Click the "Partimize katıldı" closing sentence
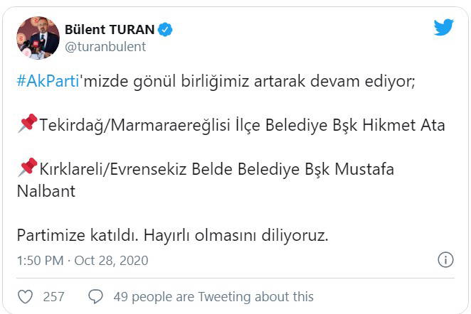This screenshot has width=471, height=314. [x=172, y=235]
